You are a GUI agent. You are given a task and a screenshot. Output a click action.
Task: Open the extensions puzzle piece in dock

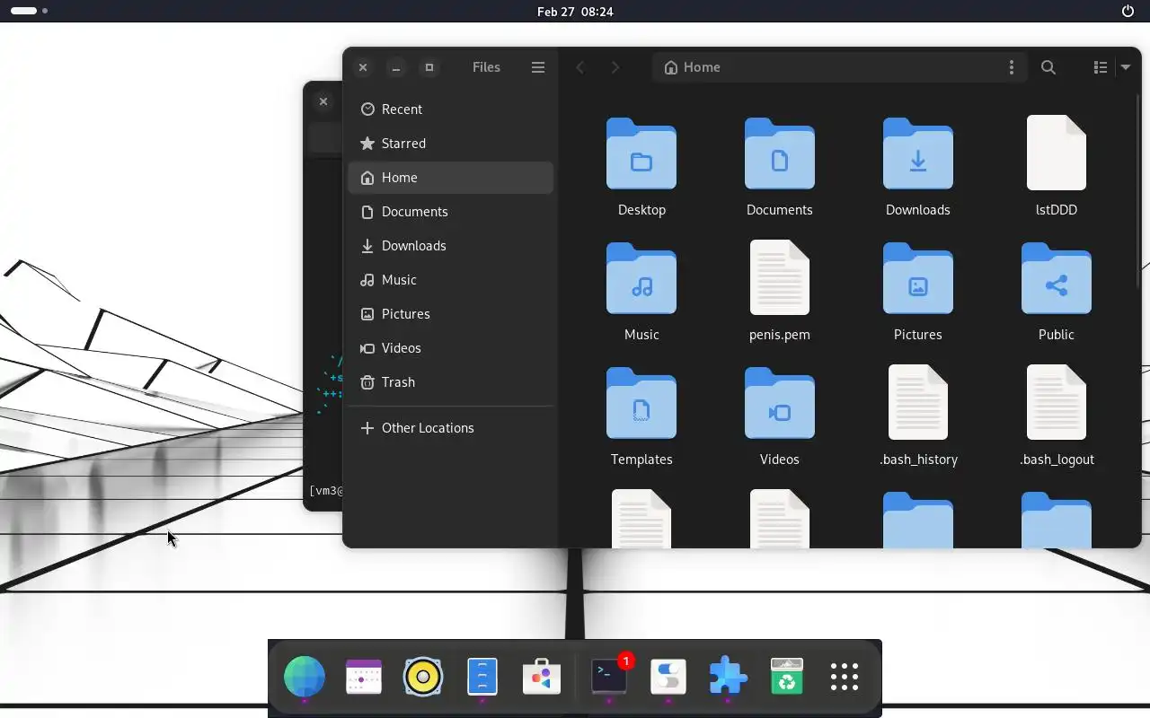click(x=728, y=677)
